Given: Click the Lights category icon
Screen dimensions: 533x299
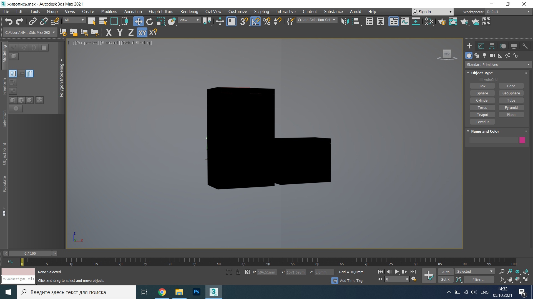Looking at the screenshot, I should coord(484,56).
